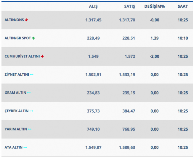Click the sideways arrow next to ATA ALTIN
The height and width of the screenshot is (157, 193).
[25, 147]
